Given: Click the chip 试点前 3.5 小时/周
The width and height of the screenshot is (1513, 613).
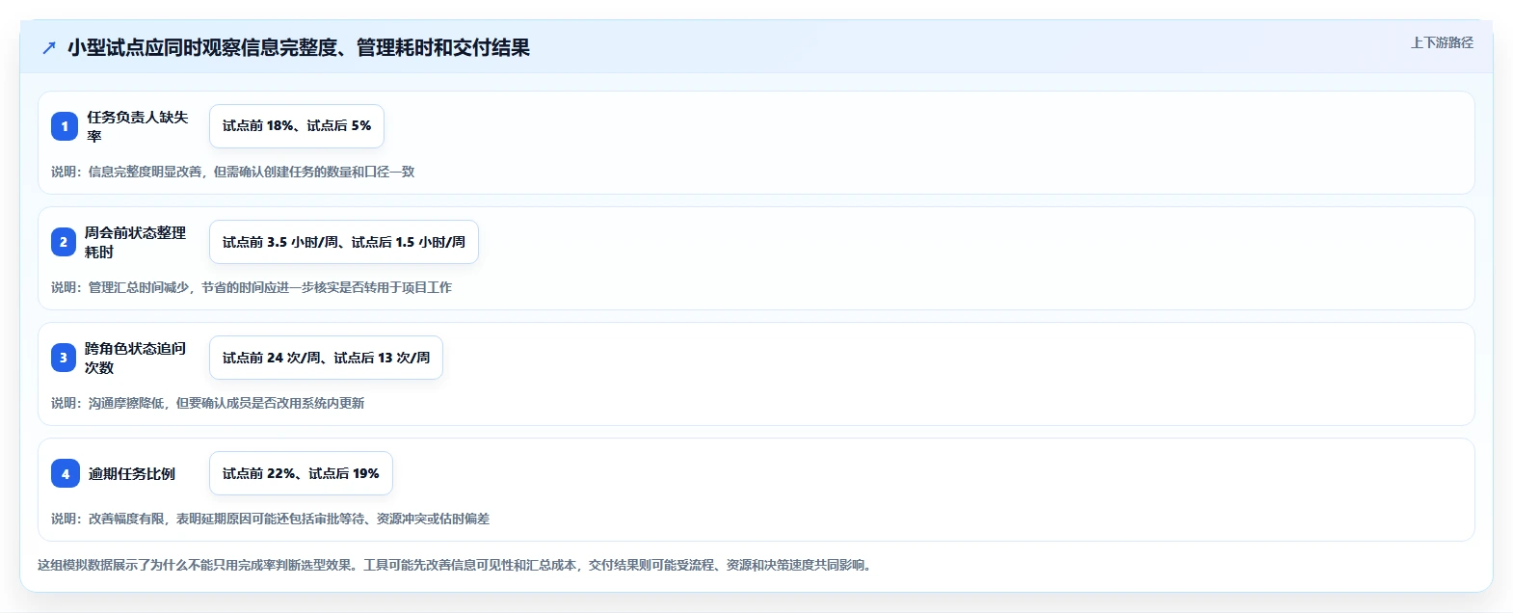Looking at the screenshot, I should coord(344,242).
